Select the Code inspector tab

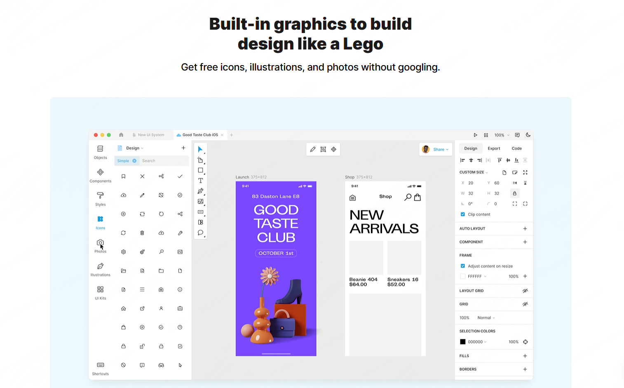click(517, 148)
